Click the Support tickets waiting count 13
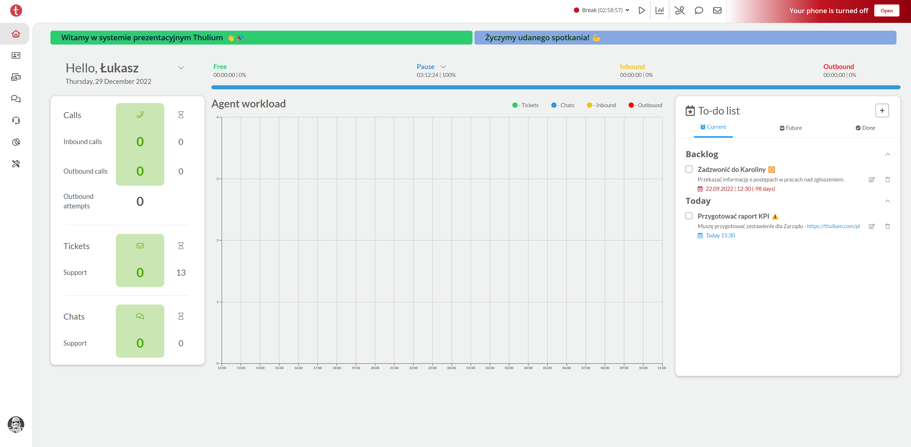911x447 pixels. point(181,272)
